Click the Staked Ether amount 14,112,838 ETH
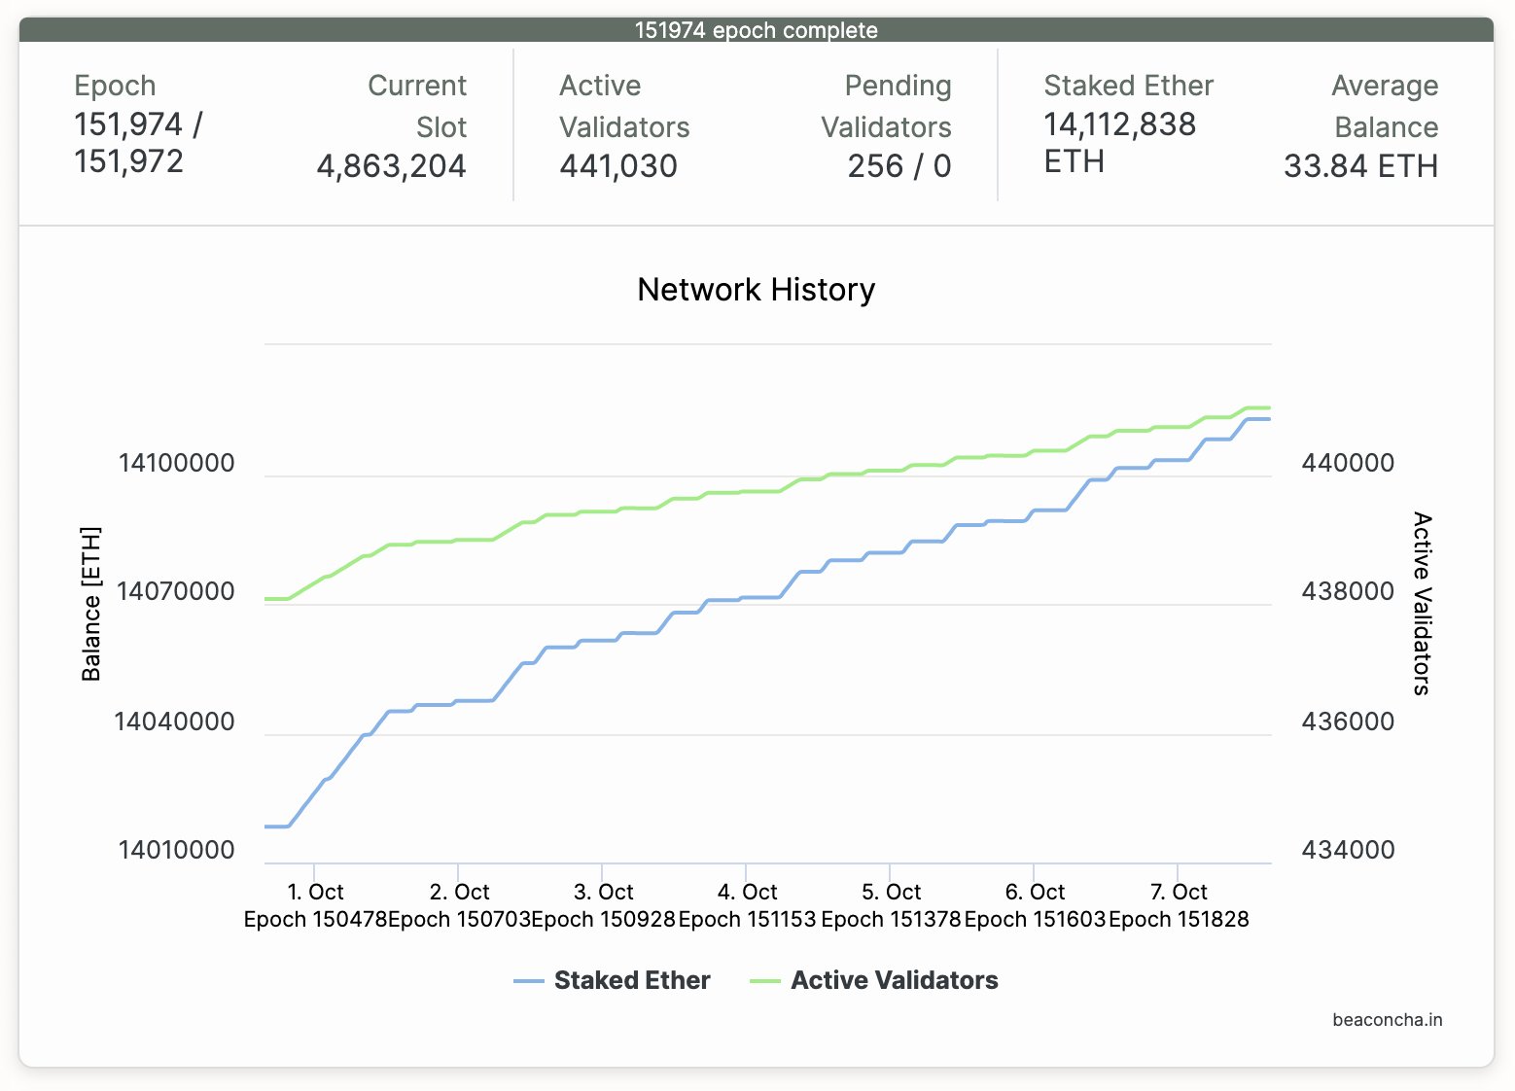 click(x=1119, y=142)
